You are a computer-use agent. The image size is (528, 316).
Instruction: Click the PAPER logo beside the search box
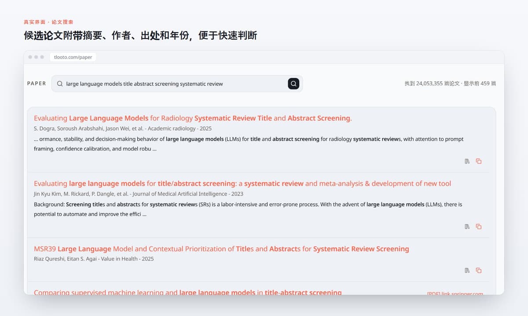(37, 83)
